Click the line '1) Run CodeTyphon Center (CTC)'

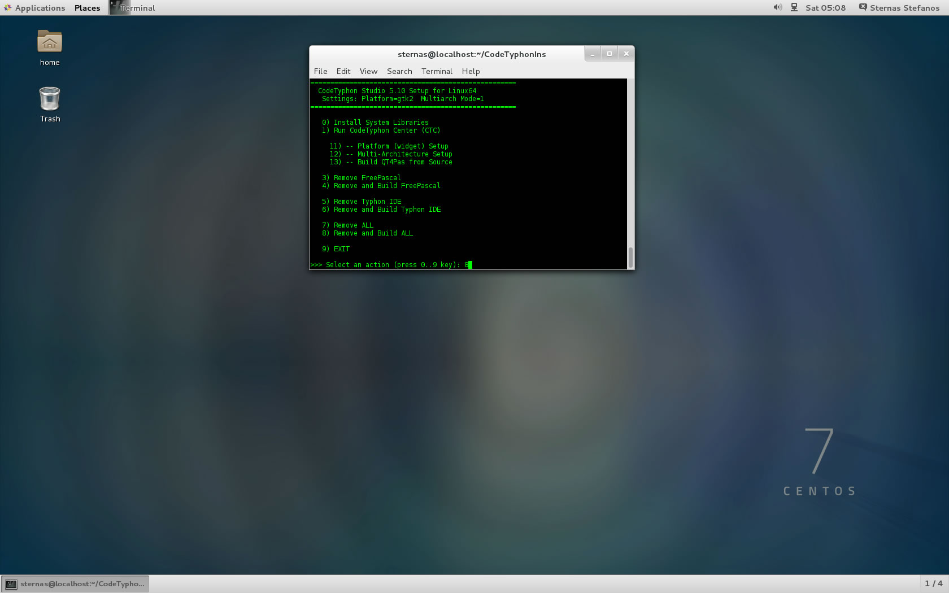tap(381, 130)
